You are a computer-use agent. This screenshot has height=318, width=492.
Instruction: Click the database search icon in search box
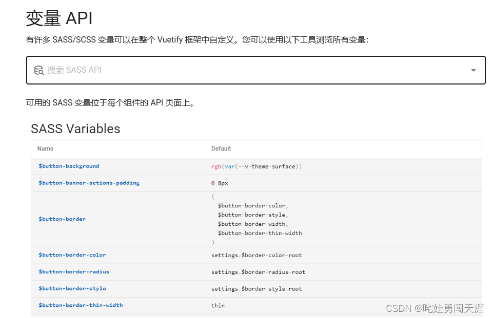click(x=39, y=70)
